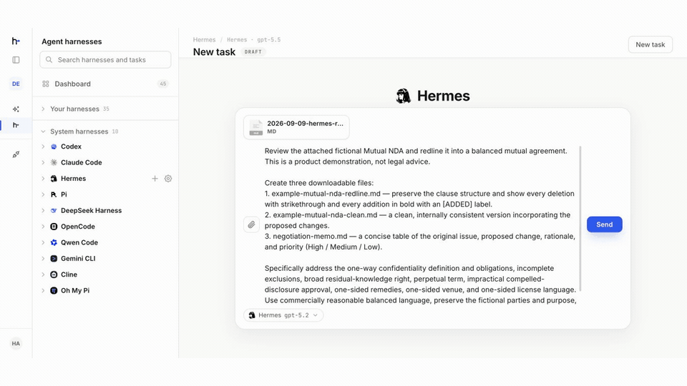Click the Cline harness icon
The width and height of the screenshot is (687, 386).
(54, 274)
